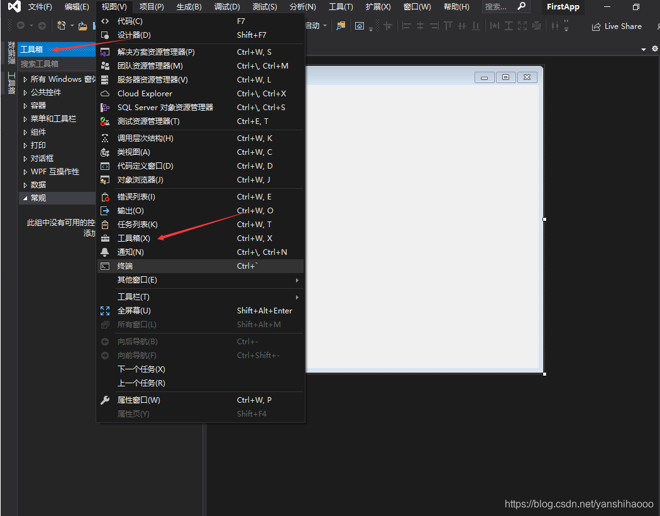
Task: Expand the 对话框 toolbox group
Action: 25,159
